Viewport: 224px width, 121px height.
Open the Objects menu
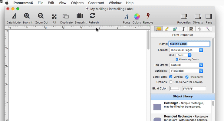tap(77, 3)
